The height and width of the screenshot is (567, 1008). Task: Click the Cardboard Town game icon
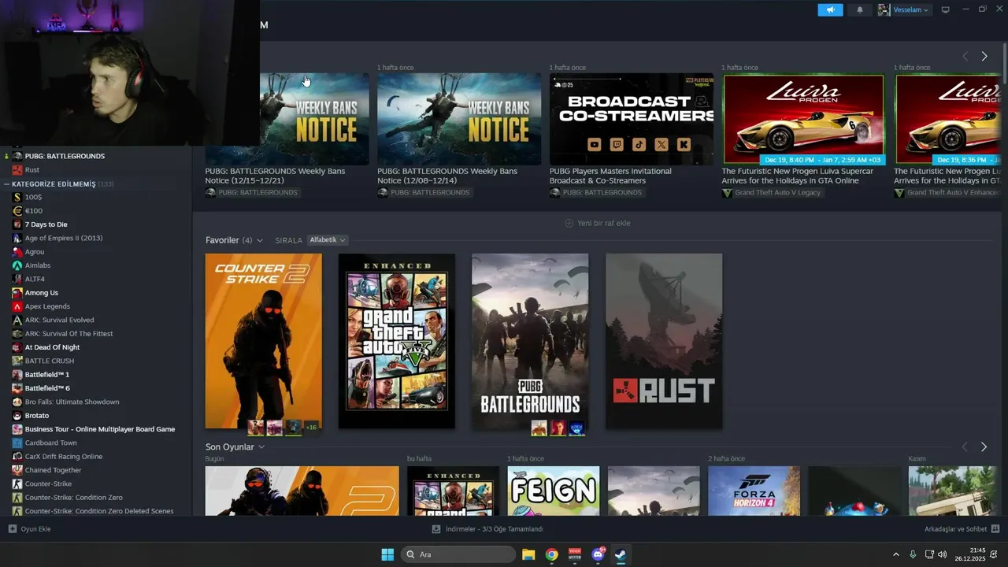tap(17, 443)
